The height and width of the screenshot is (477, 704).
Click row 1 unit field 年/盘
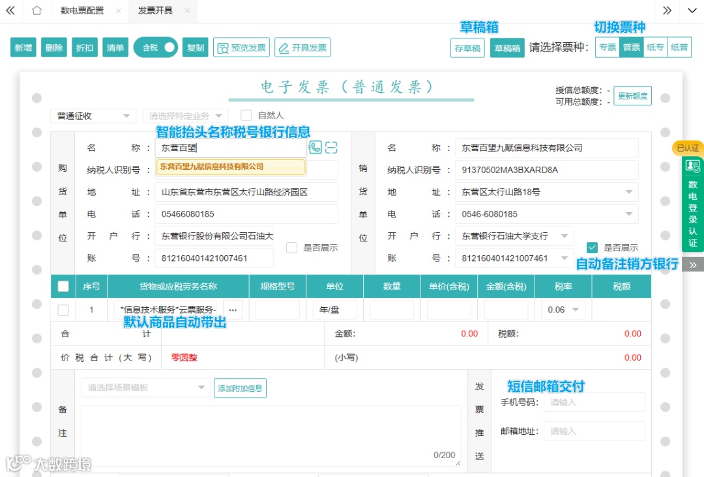click(x=335, y=310)
